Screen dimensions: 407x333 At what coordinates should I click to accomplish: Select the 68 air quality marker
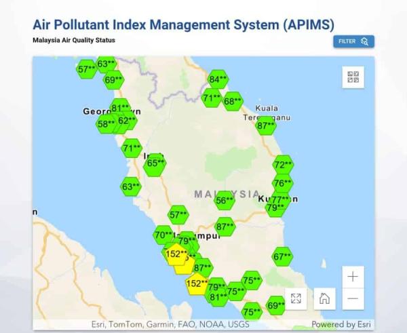pyautogui.click(x=232, y=102)
